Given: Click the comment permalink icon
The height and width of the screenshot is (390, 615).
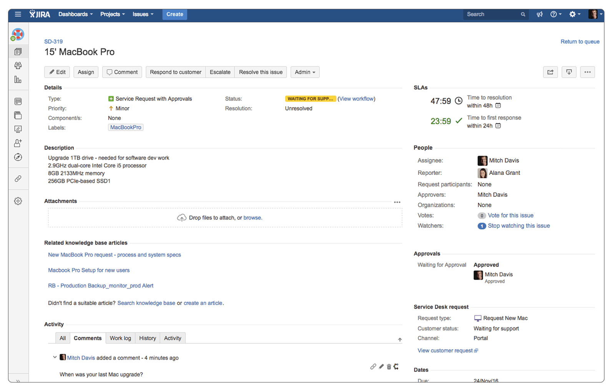Looking at the screenshot, I should pos(373,367).
